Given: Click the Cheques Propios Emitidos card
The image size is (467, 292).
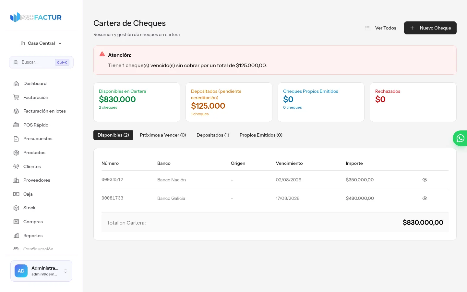Looking at the screenshot, I should (321, 102).
